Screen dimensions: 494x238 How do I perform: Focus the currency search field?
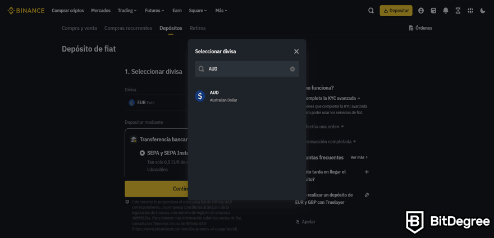point(246,69)
